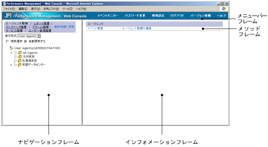Click the 九州支店 folder icon
This screenshot has height=147, width=268.
(x=20, y=56)
